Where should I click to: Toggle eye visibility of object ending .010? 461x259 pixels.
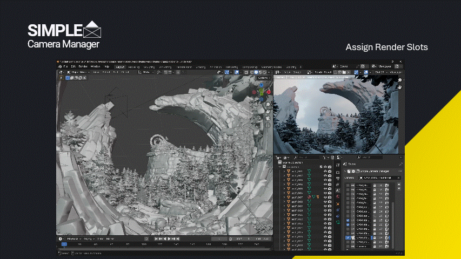[x=325, y=210]
